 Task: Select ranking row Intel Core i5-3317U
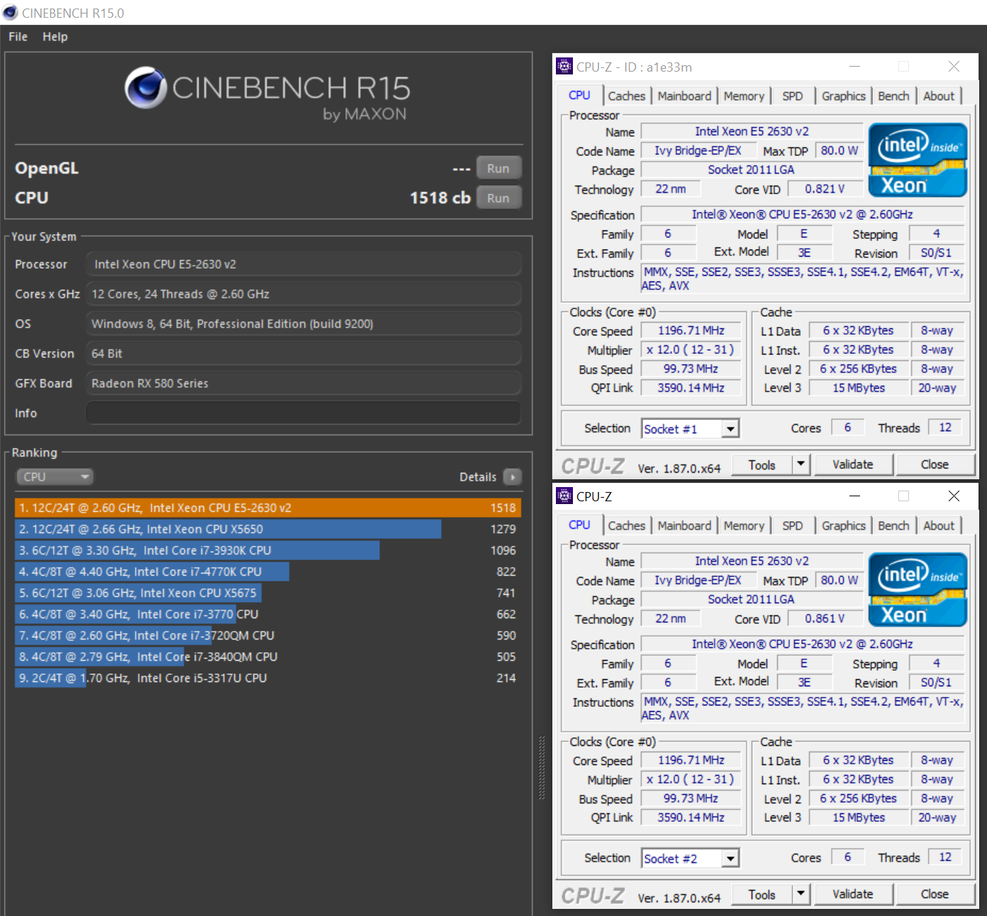[268, 678]
